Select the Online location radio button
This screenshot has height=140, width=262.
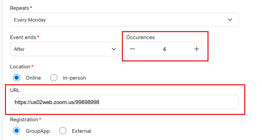pyautogui.click(x=17, y=78)
